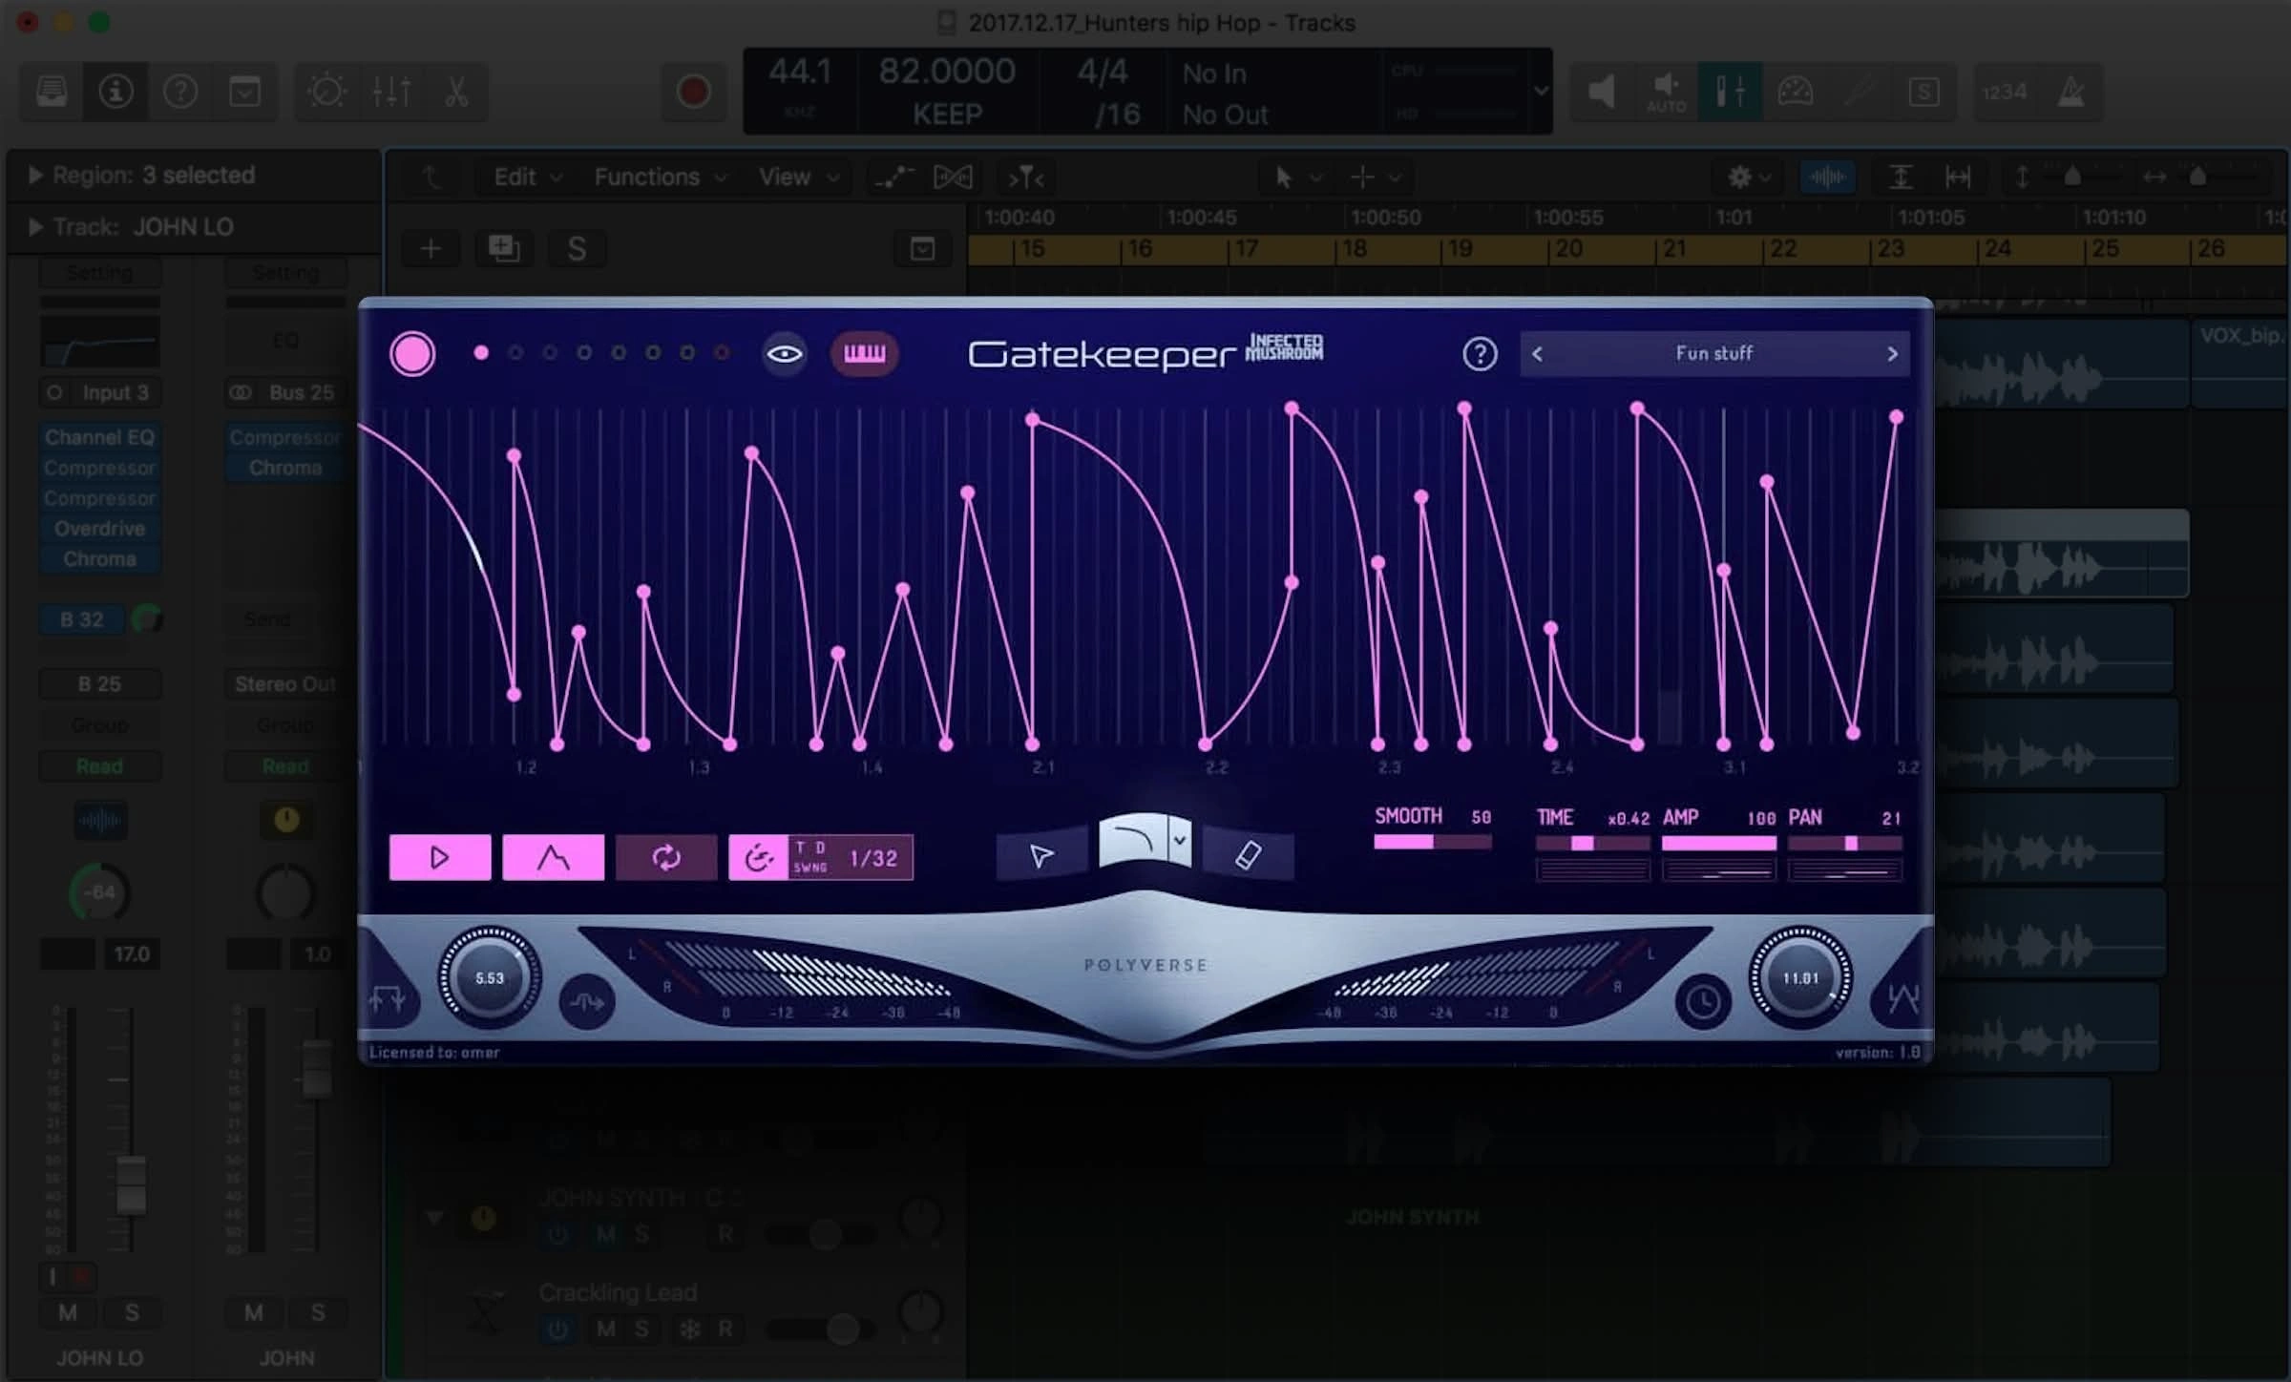Screen dimensions: 2291x1382
Task: Open the Functions menu
Action: (x=659, y=178)
